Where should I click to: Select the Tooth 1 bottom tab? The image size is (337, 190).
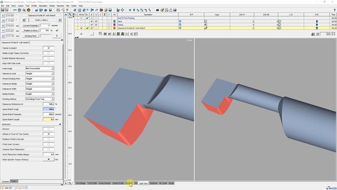[x=14, y=181]
